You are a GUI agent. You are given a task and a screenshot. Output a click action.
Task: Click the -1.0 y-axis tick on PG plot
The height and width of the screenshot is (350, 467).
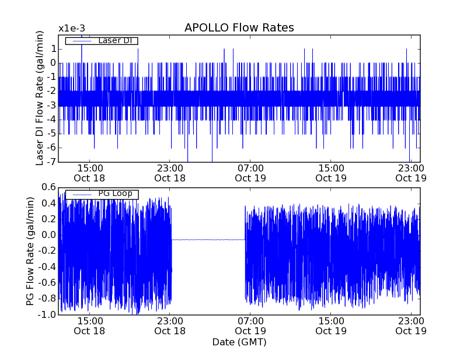click(47, 314)
